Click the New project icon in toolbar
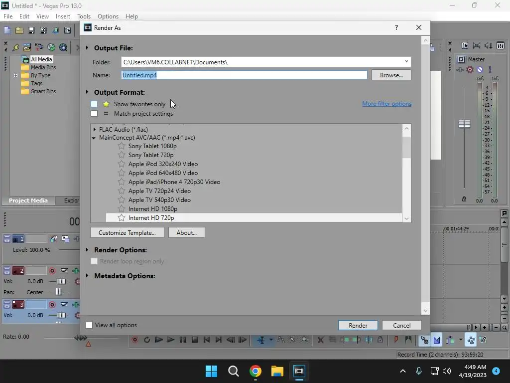The height and width of the screenshot is (383, 510). [7, 30]
